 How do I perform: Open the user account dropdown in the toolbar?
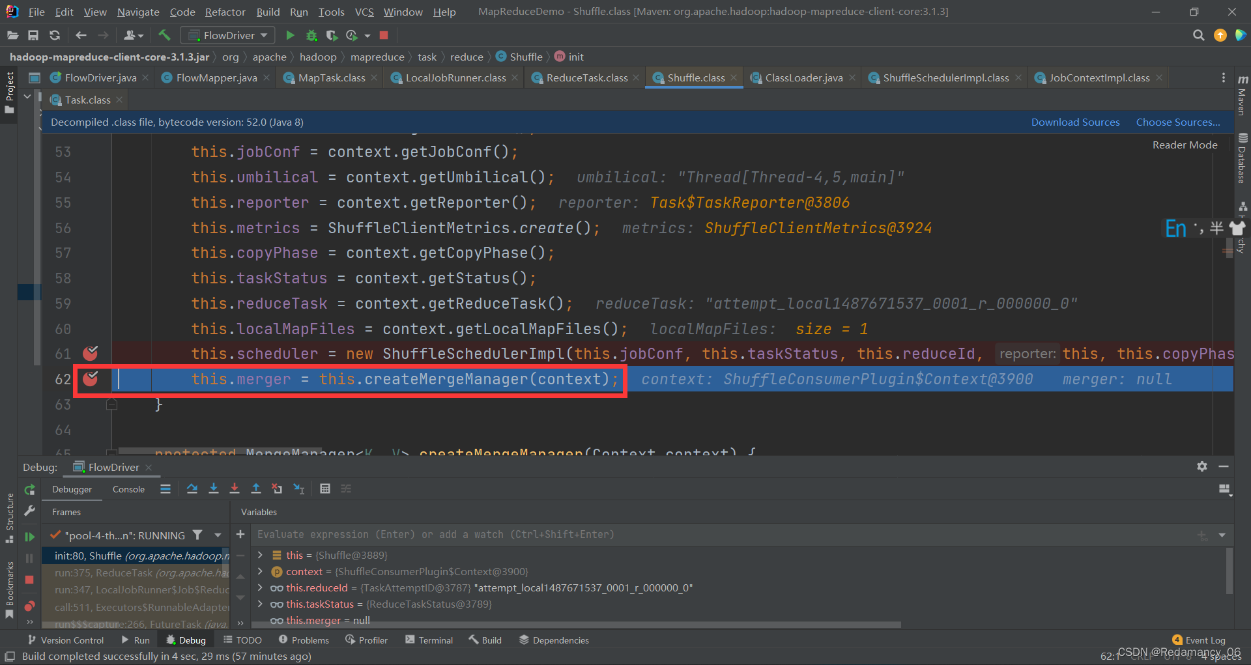pyautogui.click(x=133, y=35)
